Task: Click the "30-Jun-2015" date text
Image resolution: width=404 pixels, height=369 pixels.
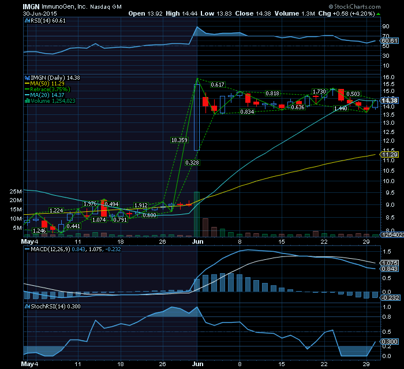Action: pyautogui.click(x=40, y=14)
